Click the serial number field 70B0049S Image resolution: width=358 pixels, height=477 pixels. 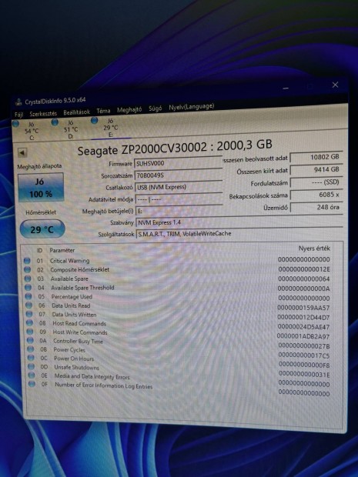[x=178, y=175]
